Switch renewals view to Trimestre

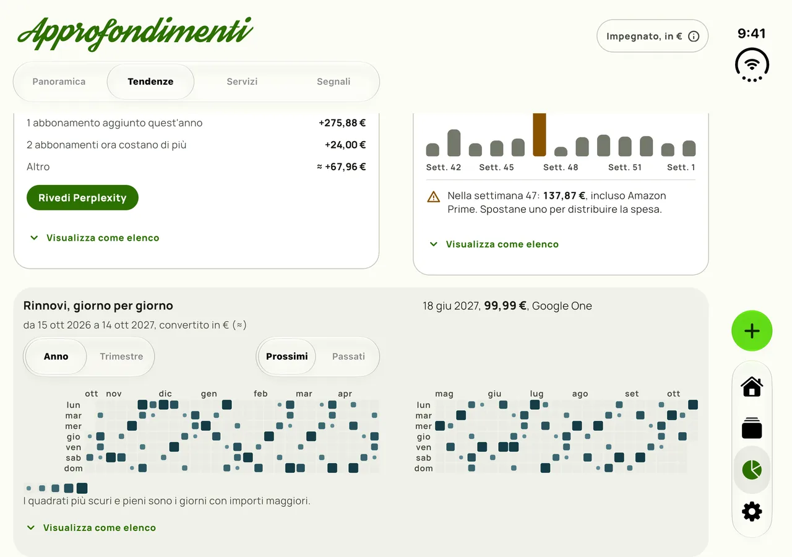point(121,356)
